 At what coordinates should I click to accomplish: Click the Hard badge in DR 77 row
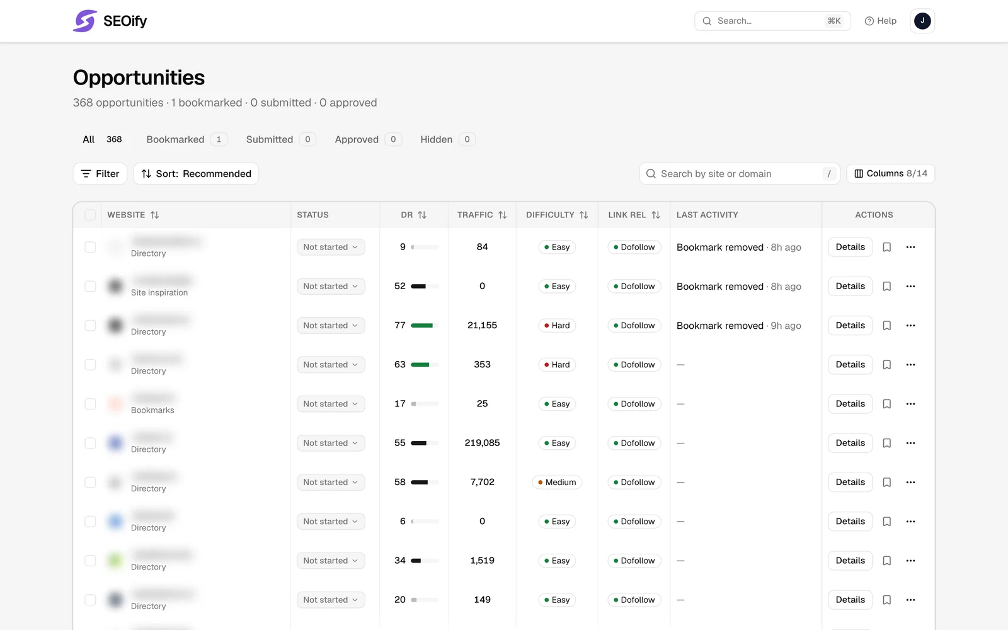[x=557, y=326]
